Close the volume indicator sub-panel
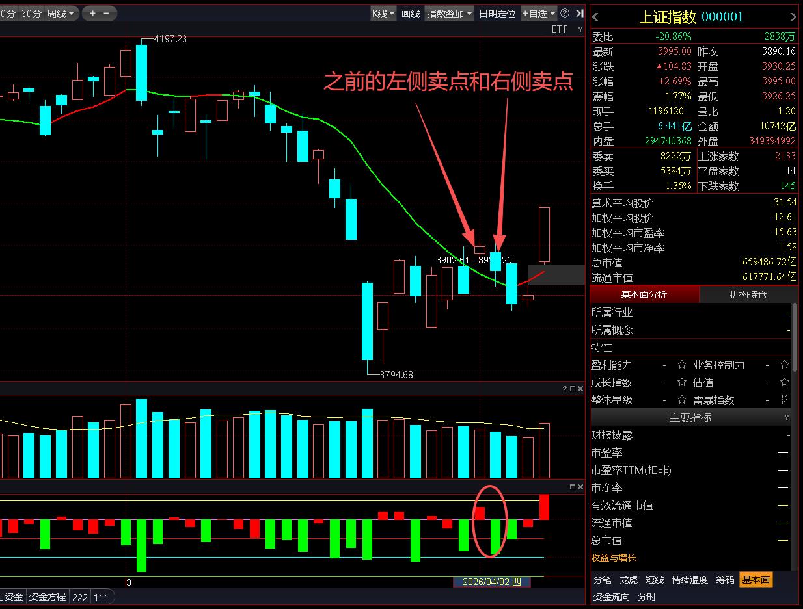Viewport: 803px width, 609px height. [580, 389]
